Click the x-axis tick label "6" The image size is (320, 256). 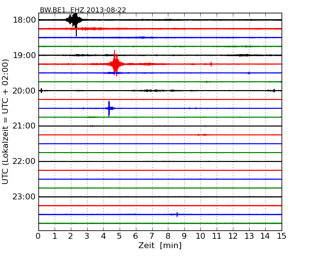(135, 236)
